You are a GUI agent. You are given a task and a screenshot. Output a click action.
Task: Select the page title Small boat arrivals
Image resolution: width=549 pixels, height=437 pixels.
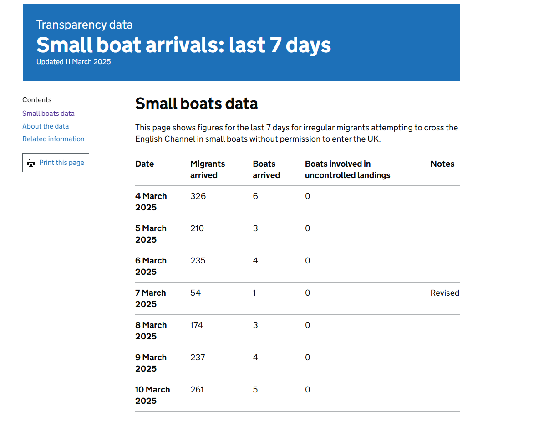[183, 45]
